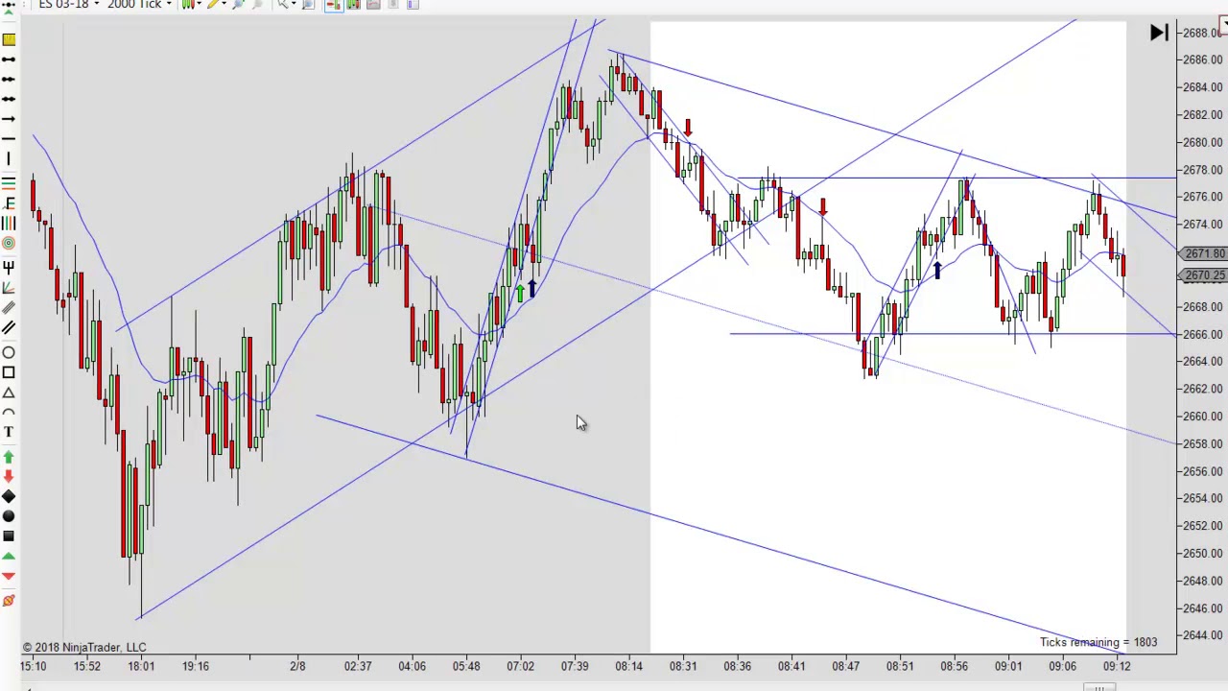The image size is (1228, 691).
Task: Select the Diamond marker tool
Action: (x=8, y=496)
